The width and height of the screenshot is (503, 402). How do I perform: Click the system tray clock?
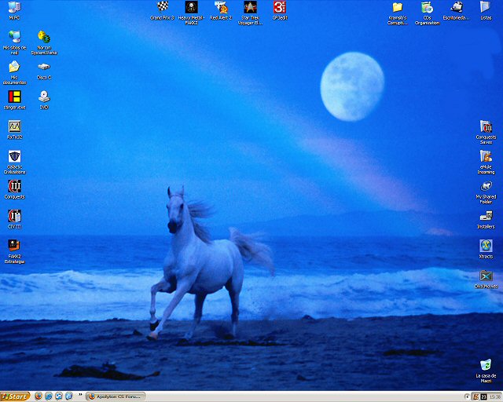coord(492,397)
